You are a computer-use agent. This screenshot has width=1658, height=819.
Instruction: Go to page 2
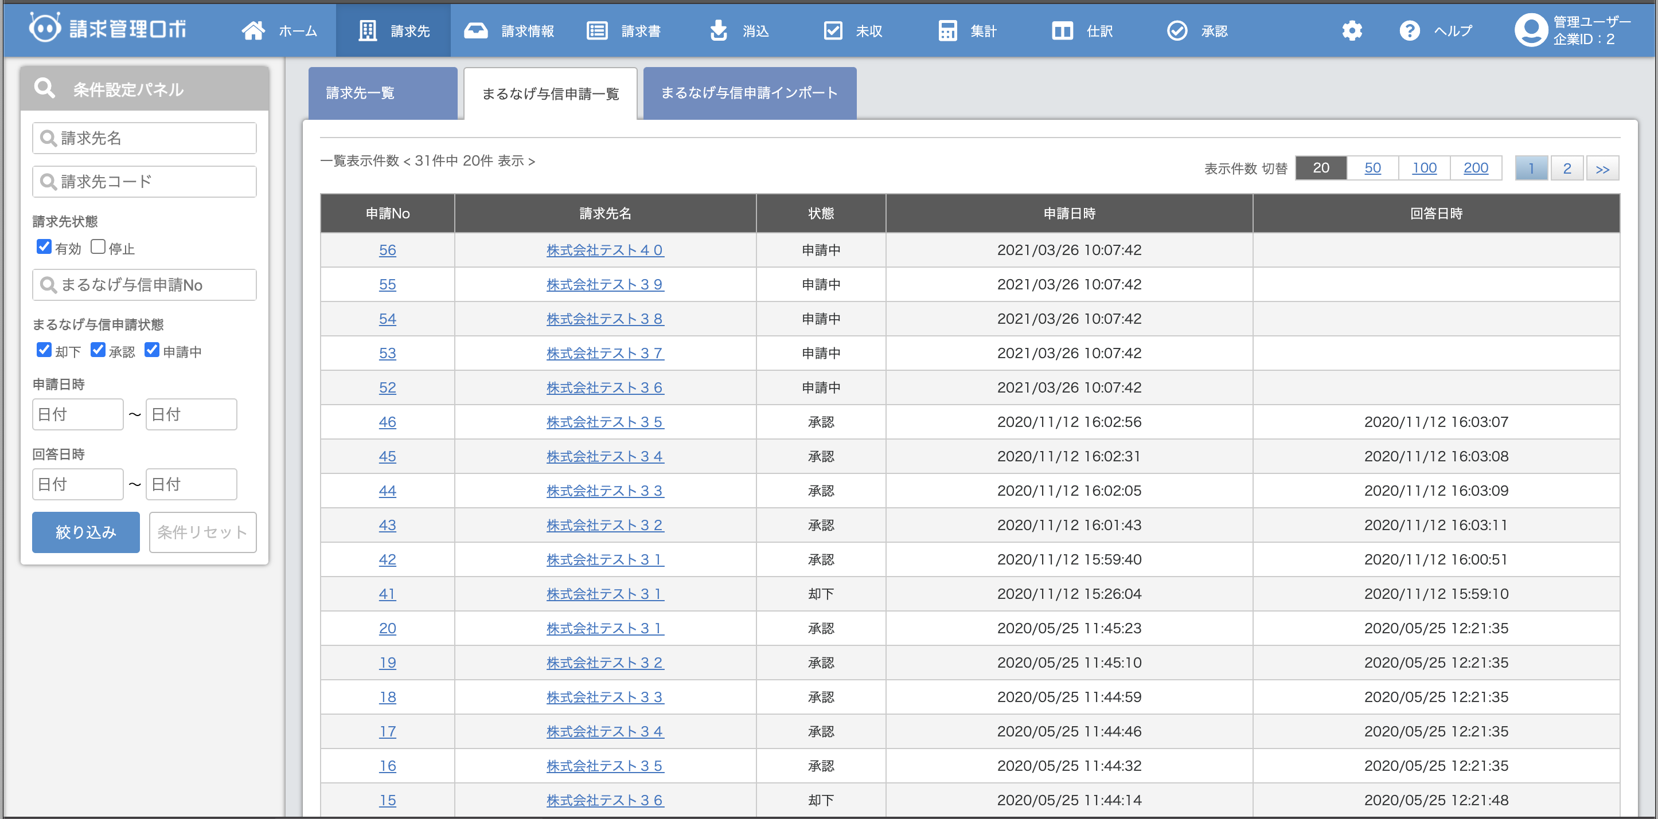coord(1567,168)
